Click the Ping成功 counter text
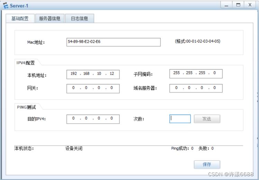Viewport: 259px width, 180px height. point(182,148)
